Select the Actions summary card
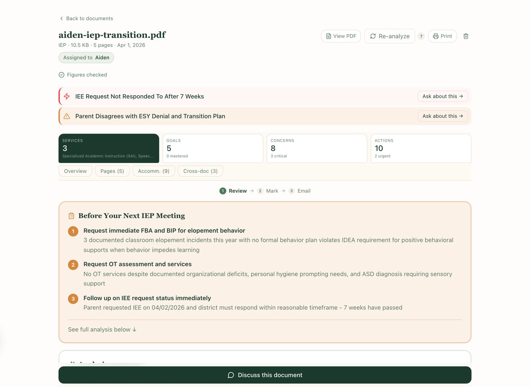The image size is (530, 387). tap(421, 148)
